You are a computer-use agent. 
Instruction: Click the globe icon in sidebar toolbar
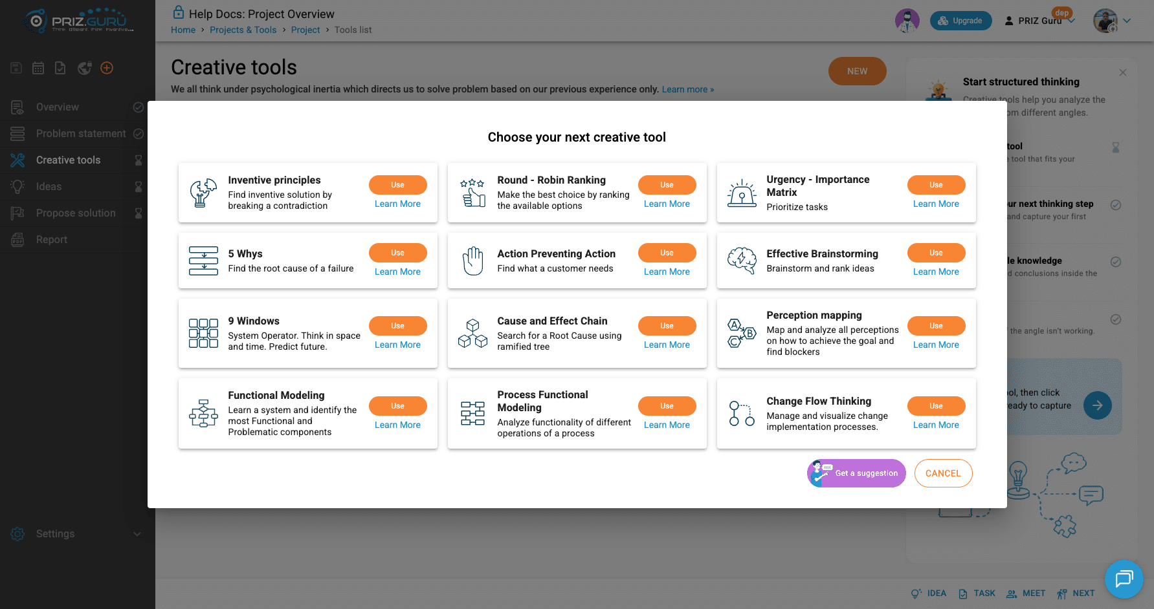pos(84,68)
